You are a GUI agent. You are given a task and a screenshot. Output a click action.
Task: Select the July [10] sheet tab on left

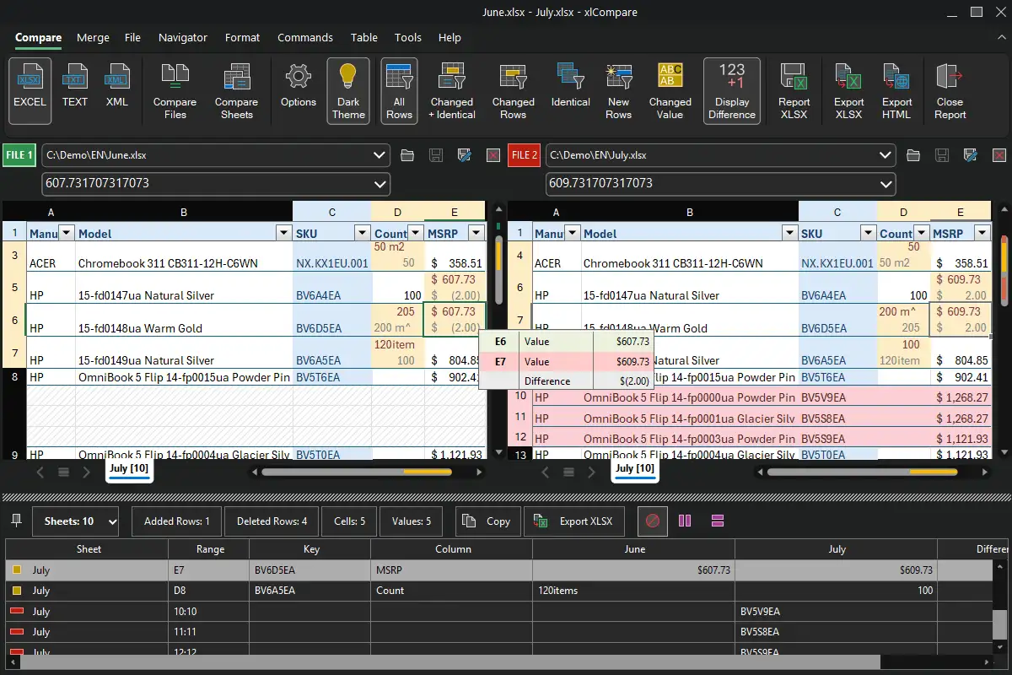tap(129, 468)
